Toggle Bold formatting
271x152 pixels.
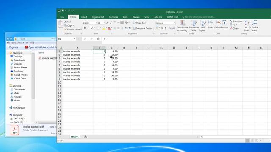coord(85,28)
